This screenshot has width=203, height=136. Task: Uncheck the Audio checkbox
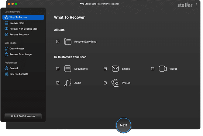click(x=58, y=83)
